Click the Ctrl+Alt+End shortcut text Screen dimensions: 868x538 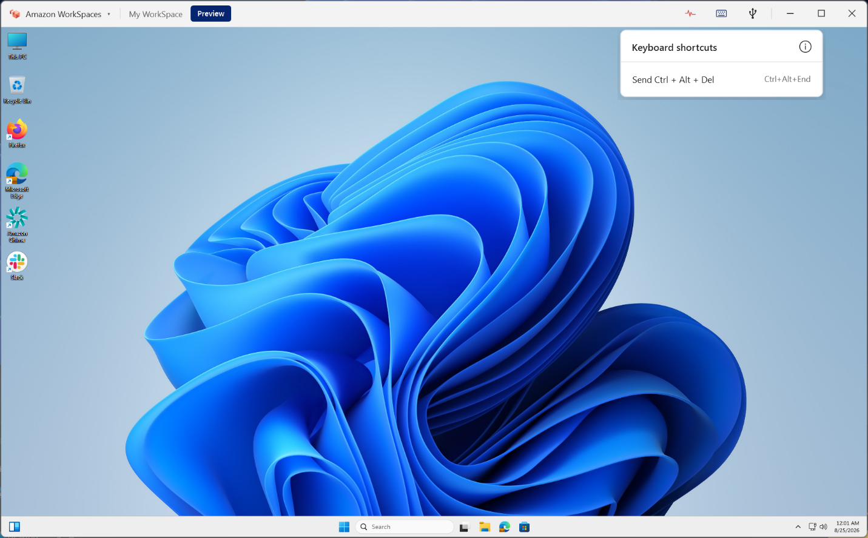(787, 79)
